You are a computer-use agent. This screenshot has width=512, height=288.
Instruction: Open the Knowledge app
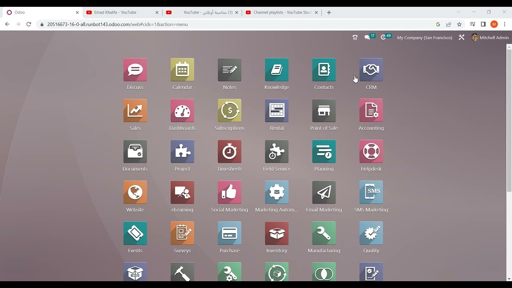[277, 70]
